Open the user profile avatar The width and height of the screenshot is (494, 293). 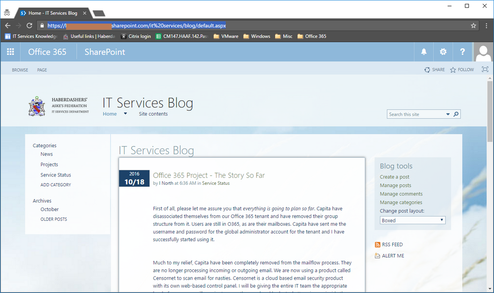[483, 52]
